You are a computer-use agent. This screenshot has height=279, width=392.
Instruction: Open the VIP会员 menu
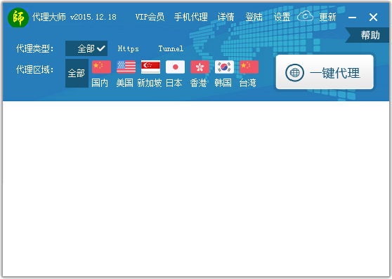click(x=150, y=17)
